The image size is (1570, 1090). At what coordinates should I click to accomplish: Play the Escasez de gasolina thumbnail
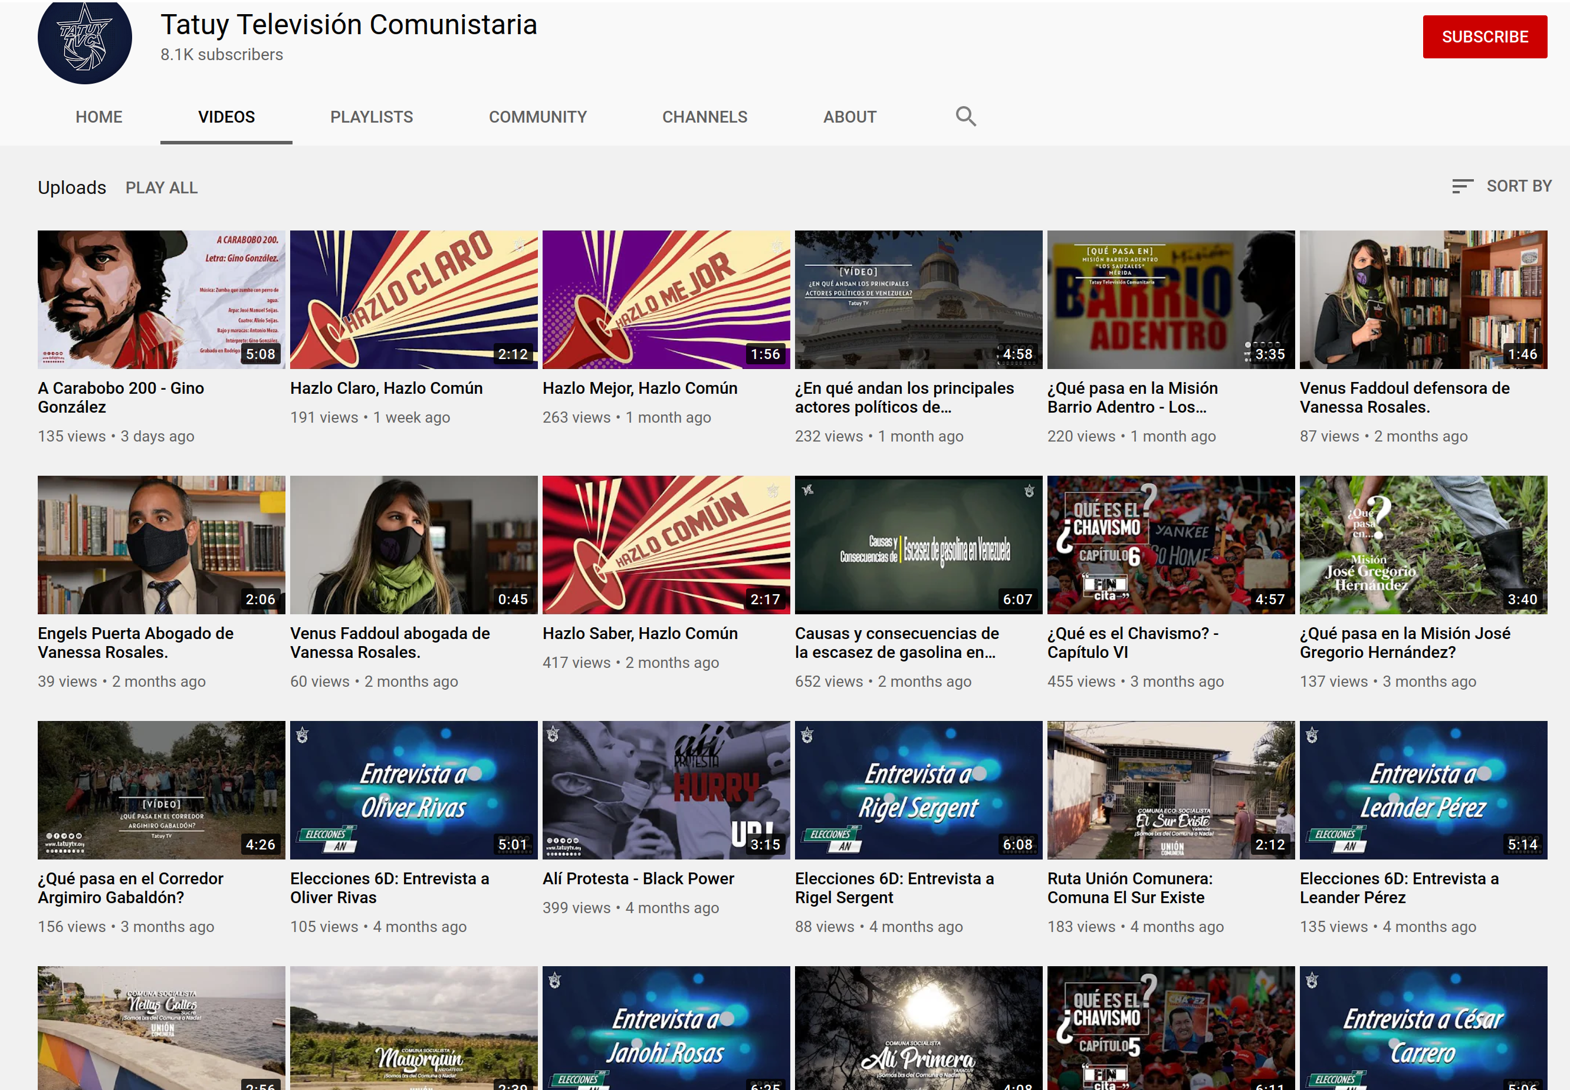[x=919, y=545]
